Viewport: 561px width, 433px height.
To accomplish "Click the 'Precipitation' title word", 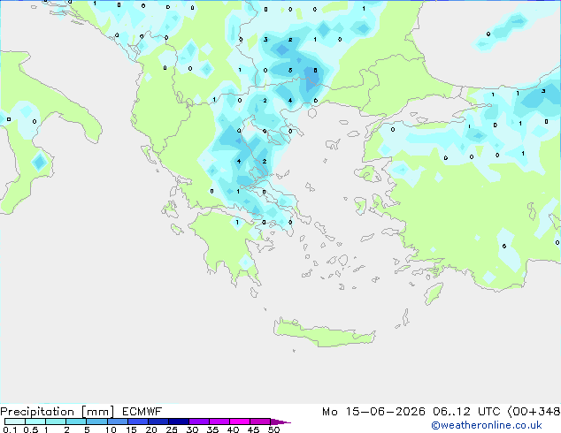I will click(x=37, y=412).
